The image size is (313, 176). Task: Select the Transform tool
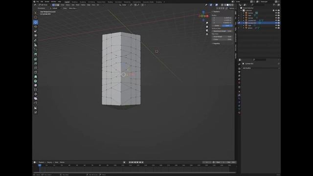click(36, 35)
